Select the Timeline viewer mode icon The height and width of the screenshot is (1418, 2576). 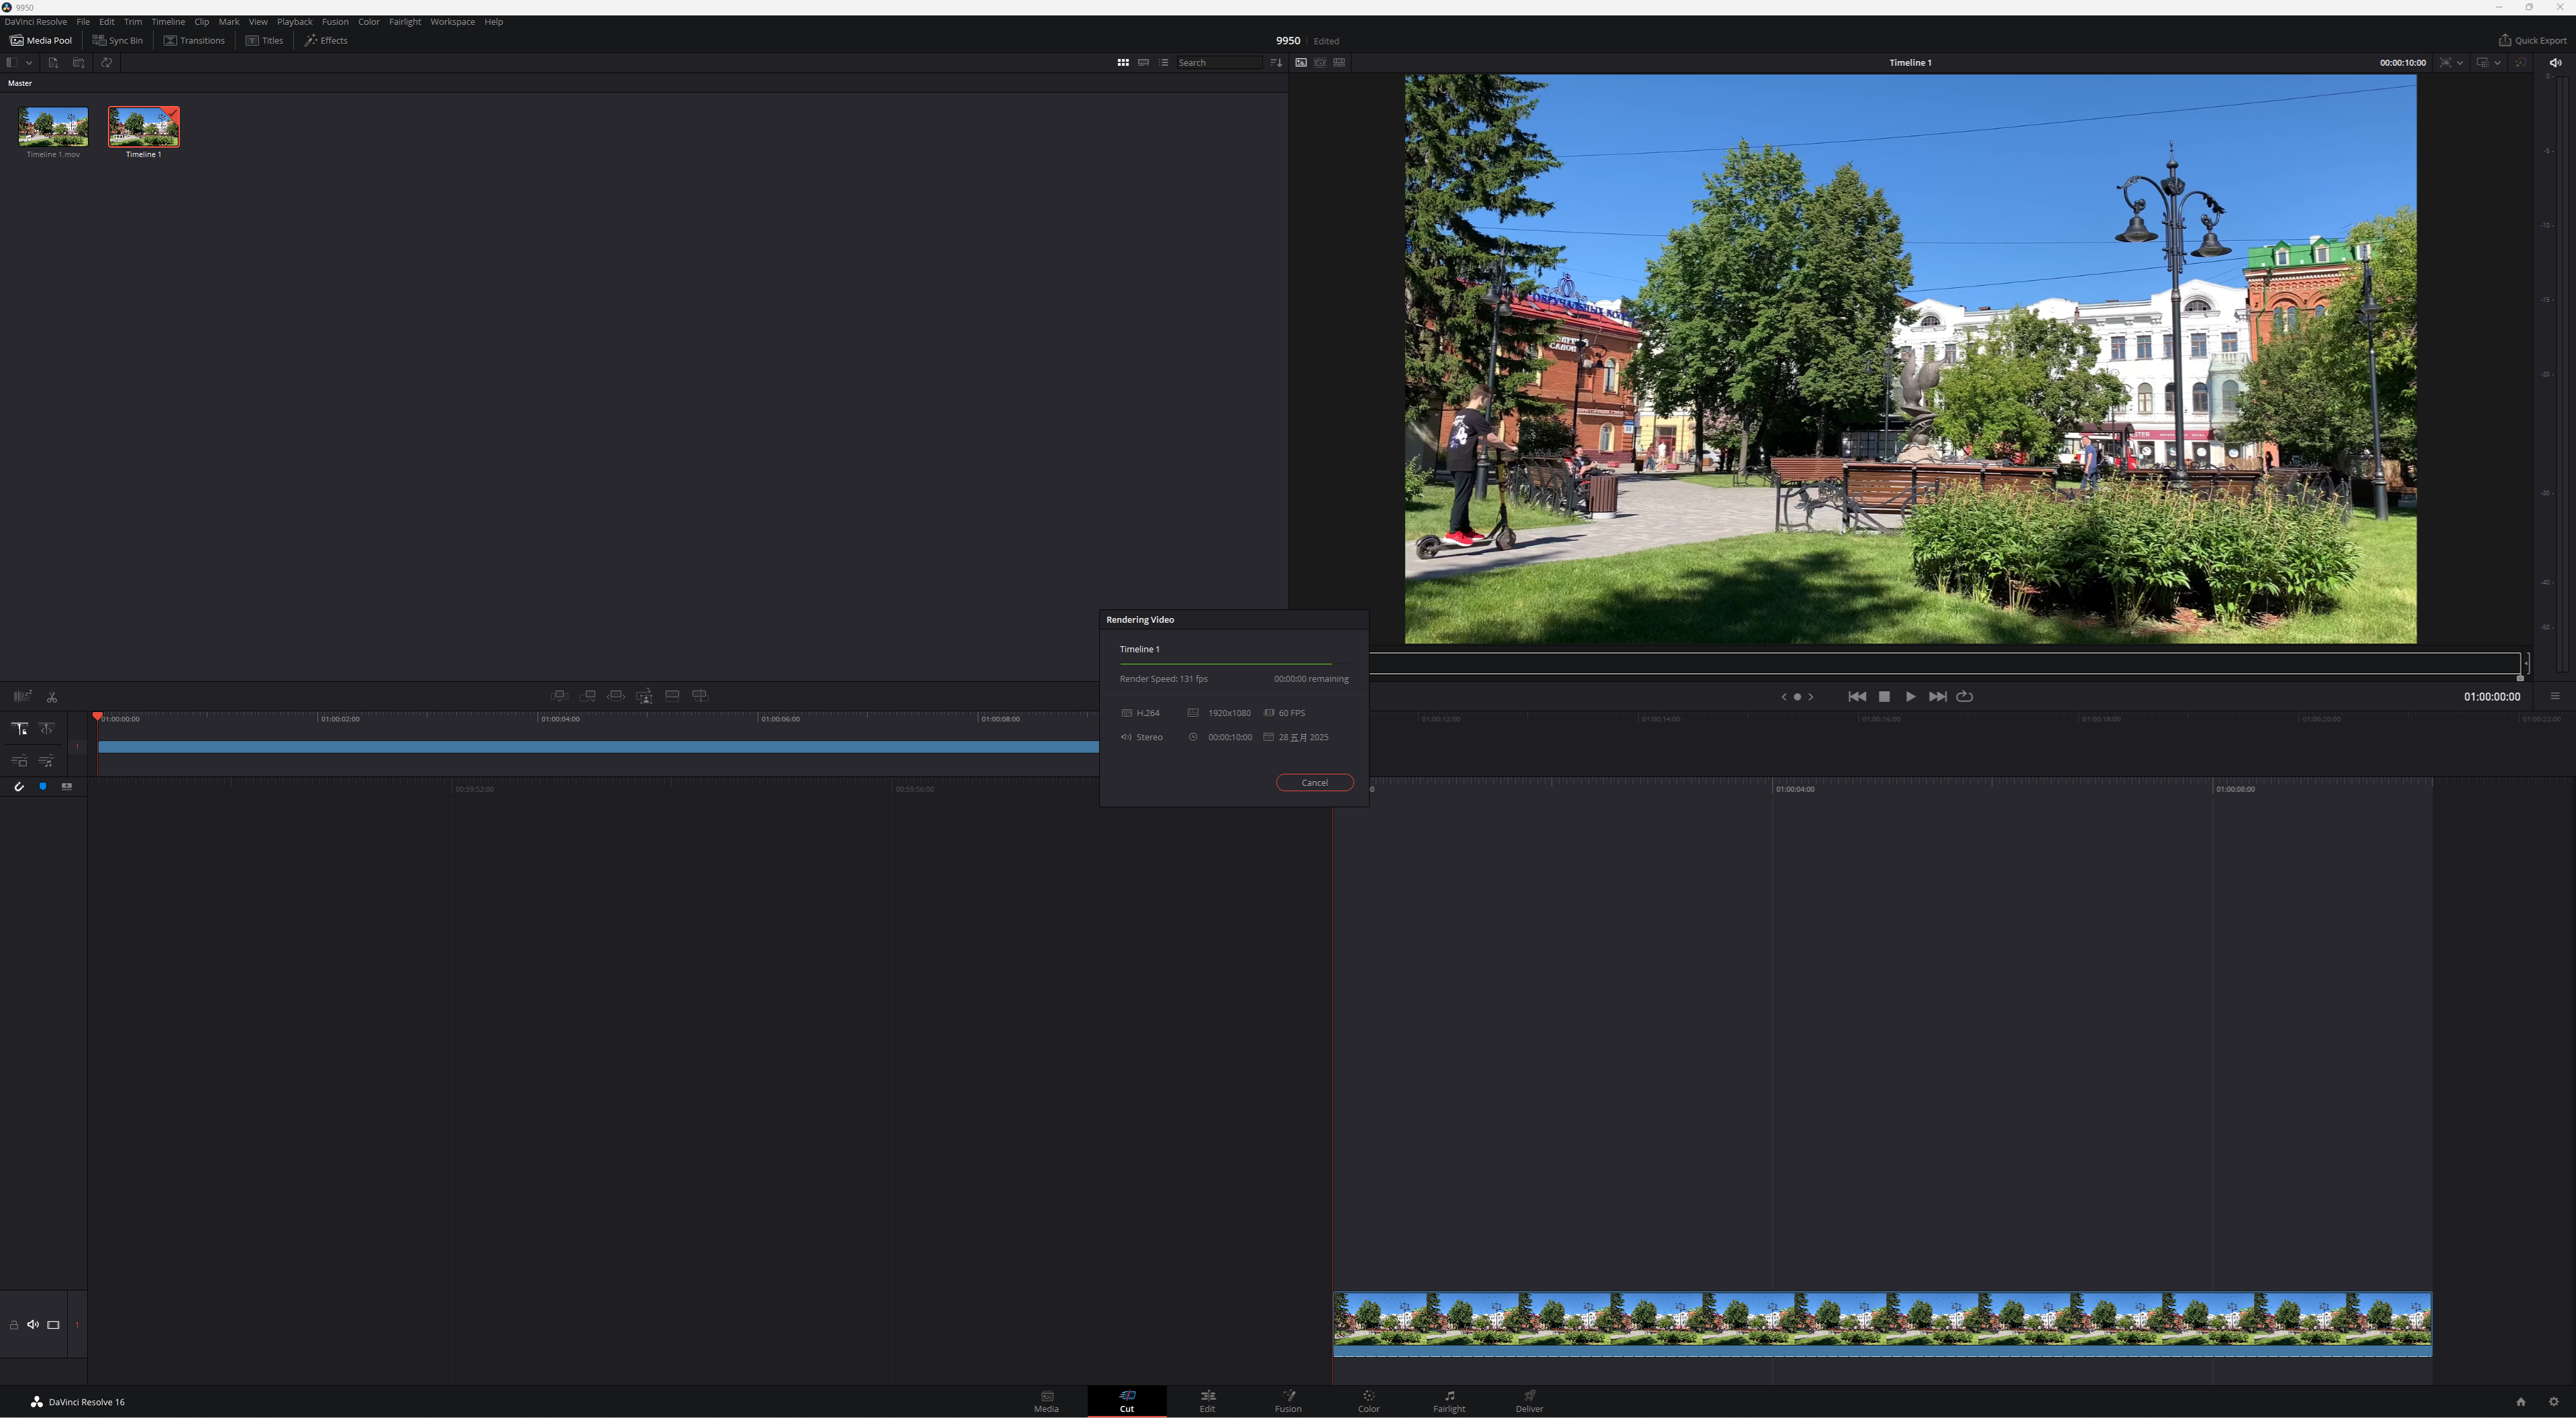tap(1339, 63)
